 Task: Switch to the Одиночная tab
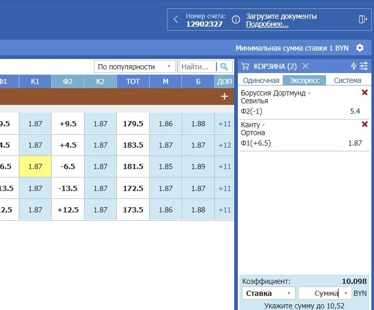pyautogui.click(x=261, y=80)
